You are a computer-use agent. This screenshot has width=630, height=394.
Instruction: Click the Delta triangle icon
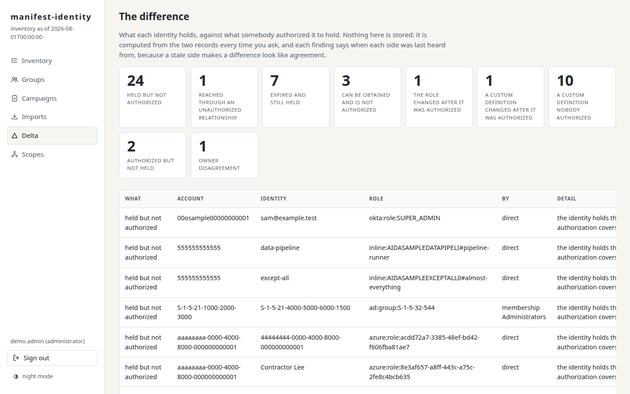click(14, 136)
